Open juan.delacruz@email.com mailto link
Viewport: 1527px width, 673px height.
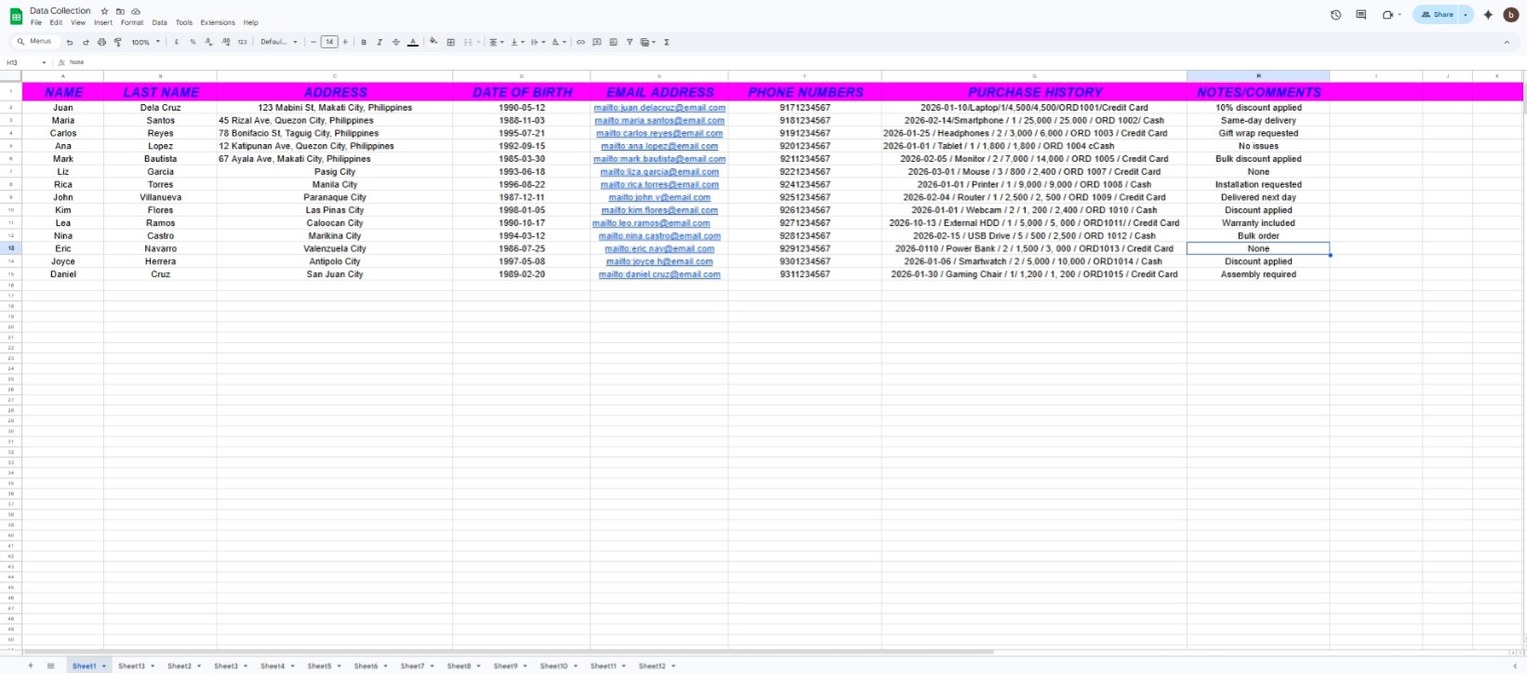pos(659,108)
